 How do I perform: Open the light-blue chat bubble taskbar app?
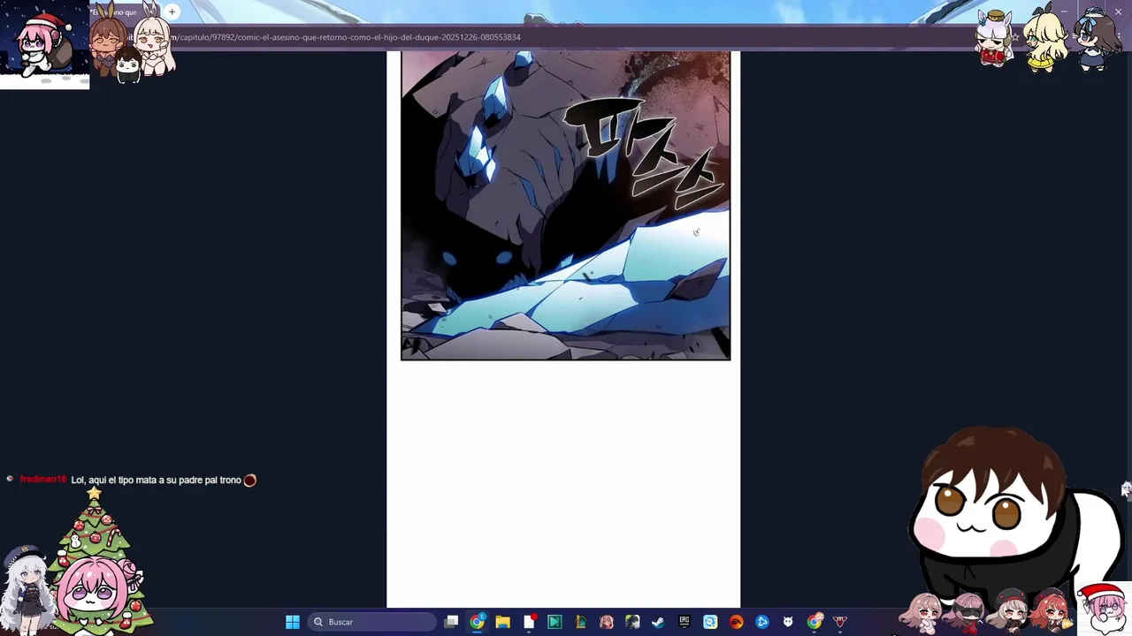710,622
